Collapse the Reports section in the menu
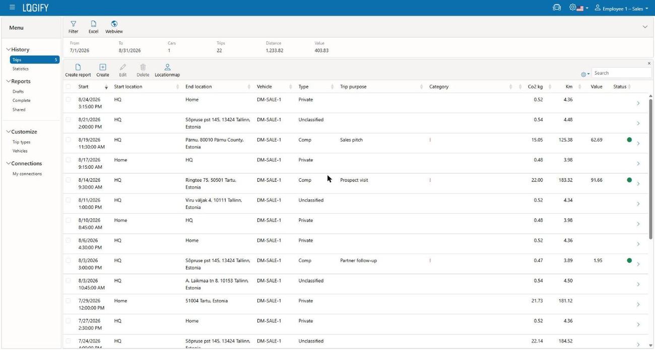The height and width of the screenshot is (350, 655). (9, 81)
